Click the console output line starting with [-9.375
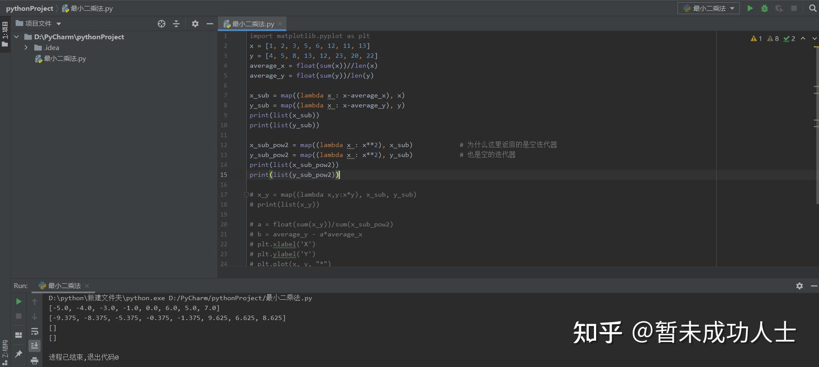Screen dimensions: 819x367 coord(167,318)
